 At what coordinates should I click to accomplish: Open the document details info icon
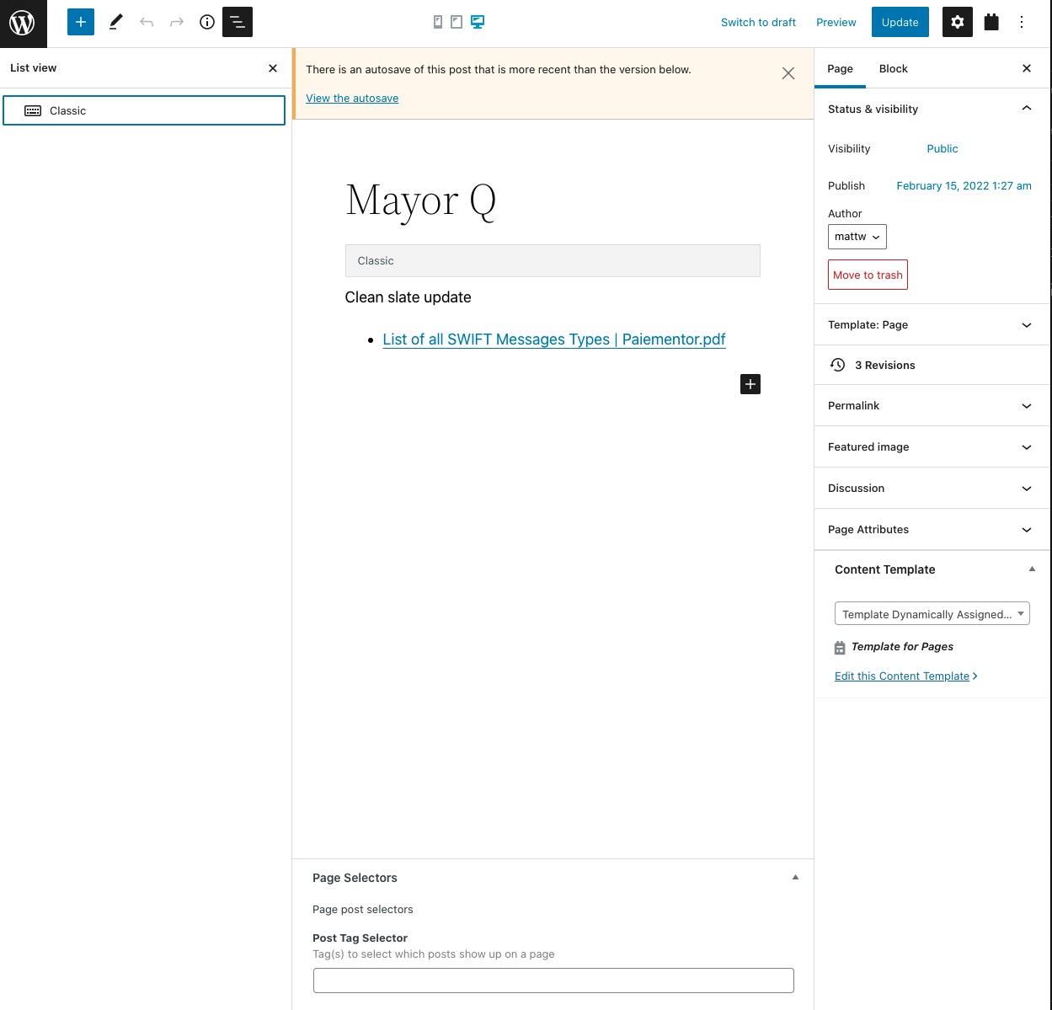(x=206, y=23)
